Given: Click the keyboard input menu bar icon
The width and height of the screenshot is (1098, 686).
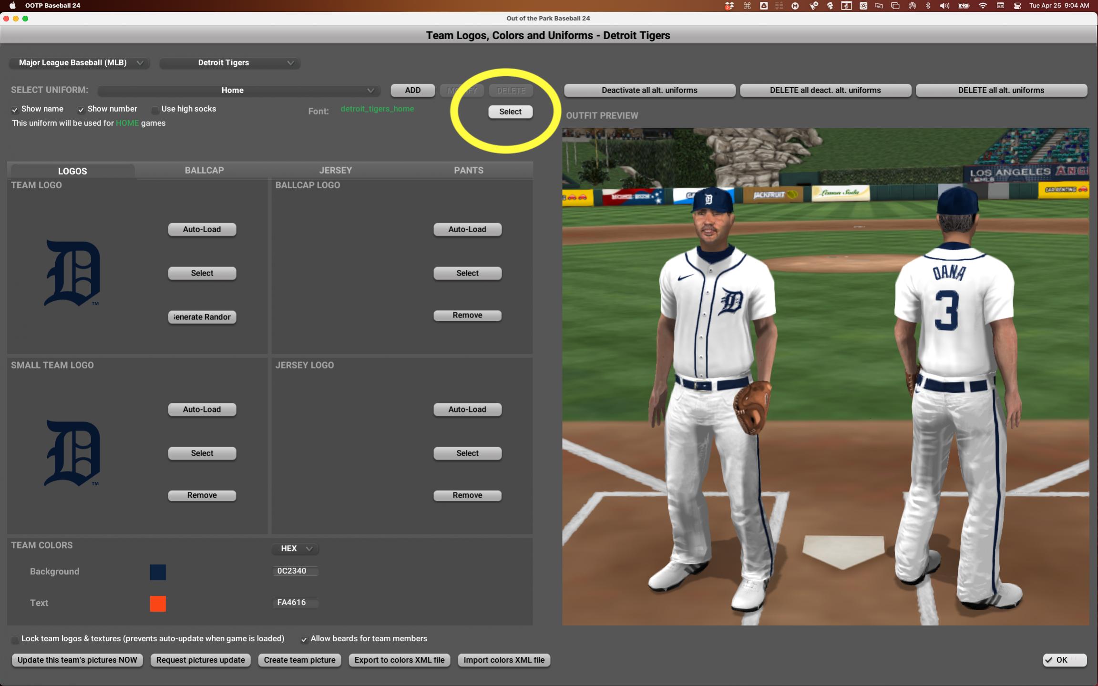Looking at the screenshot, I should pyautogui.click(x=1000, y=6).
